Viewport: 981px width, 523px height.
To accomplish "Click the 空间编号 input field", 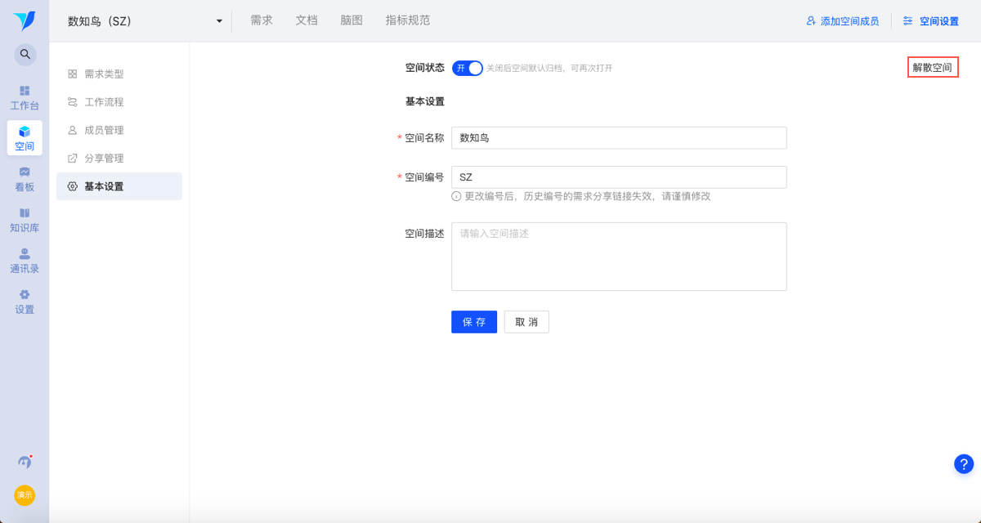I will pyautogui.click(x=619, y=177).
